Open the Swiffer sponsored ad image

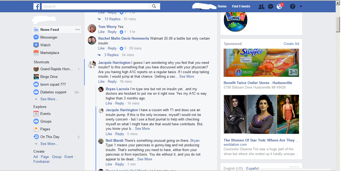point(261,63)
